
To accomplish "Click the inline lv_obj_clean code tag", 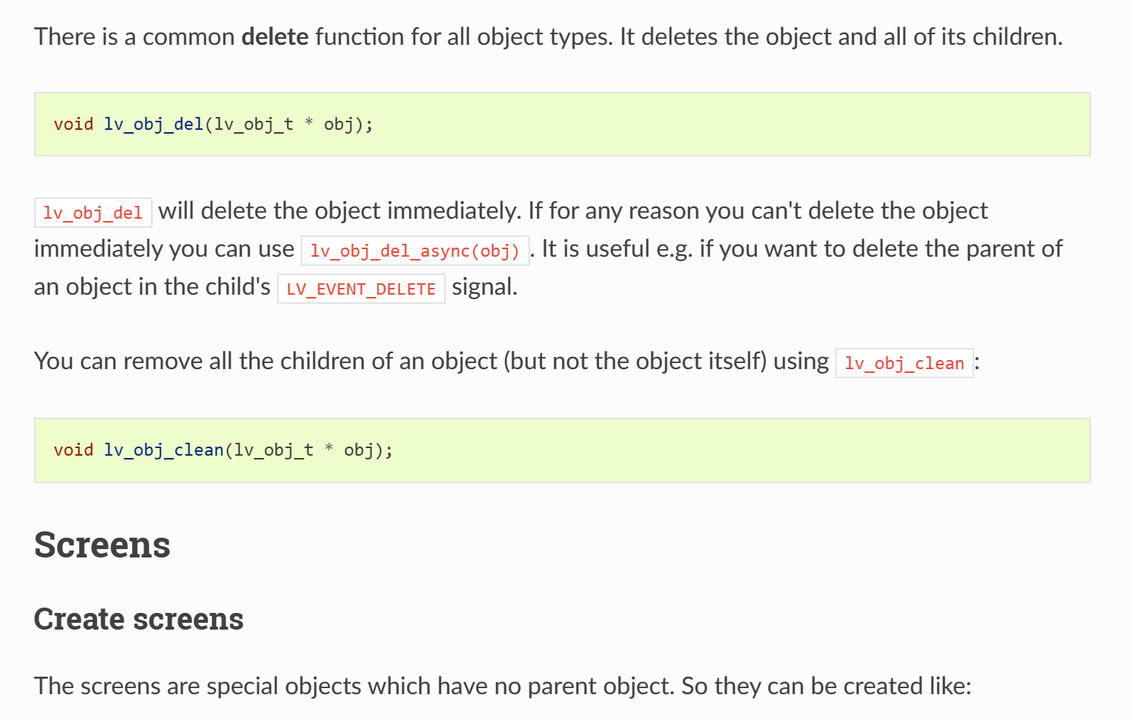I will 903,363.
